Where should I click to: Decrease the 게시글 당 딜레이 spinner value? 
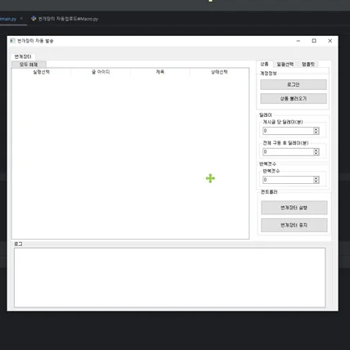pyautogui.click(x=316, y=132)
